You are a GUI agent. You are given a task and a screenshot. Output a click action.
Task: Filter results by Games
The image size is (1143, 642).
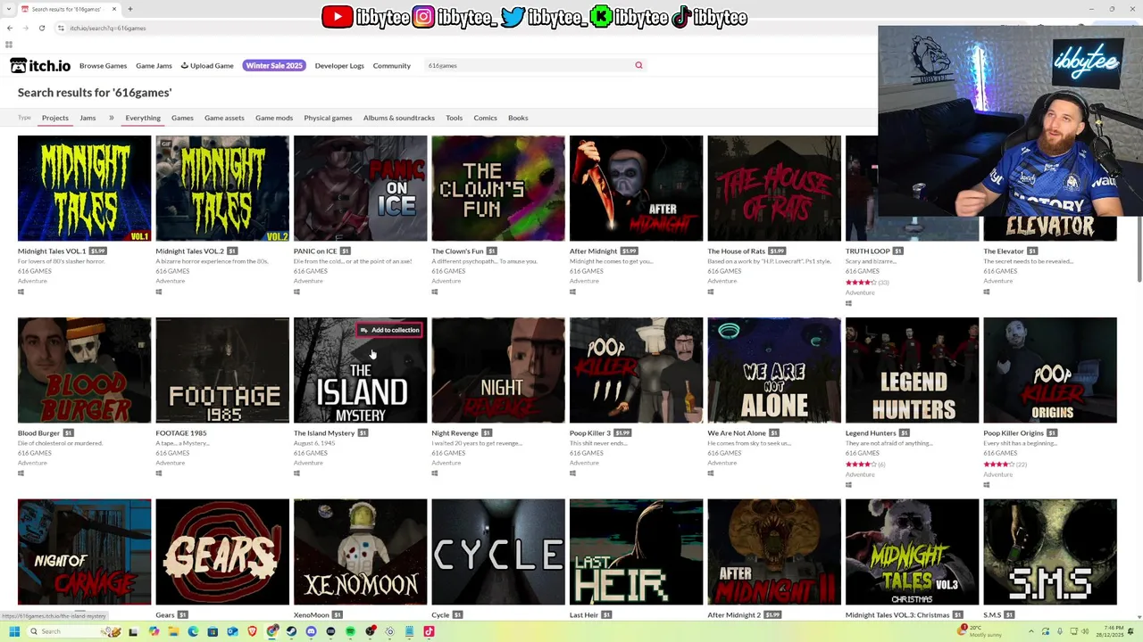click(182, 118)
